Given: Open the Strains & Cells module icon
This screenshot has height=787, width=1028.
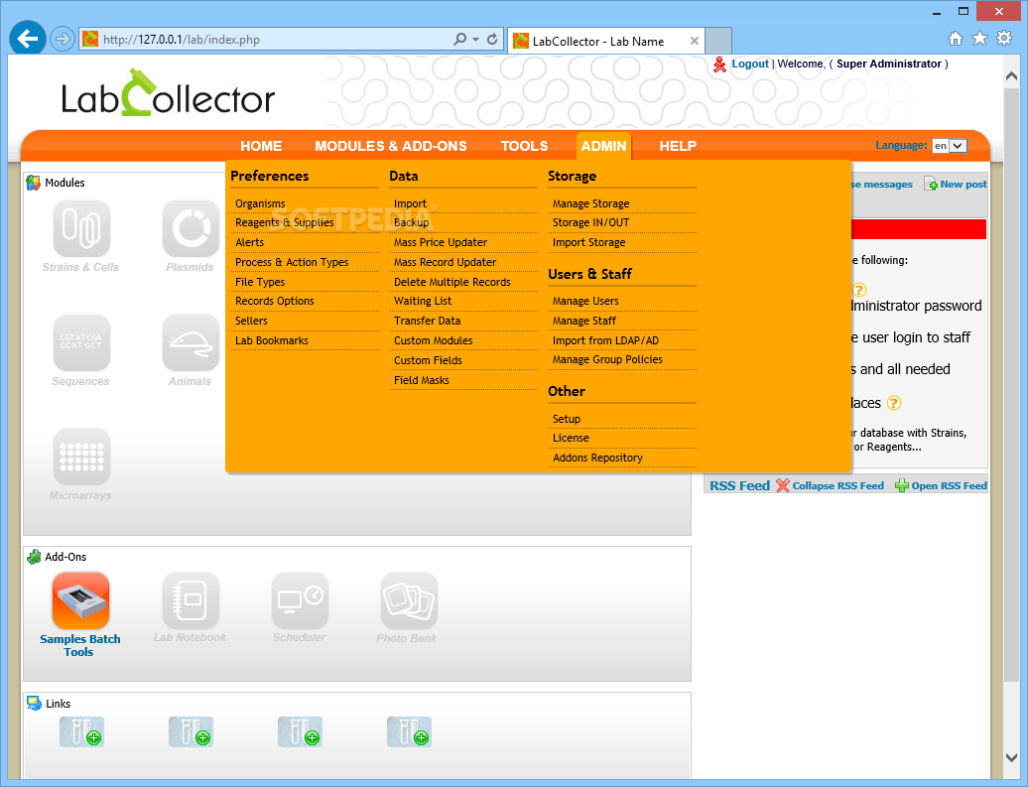Looking at the screenshot, I should (x=81, y=229).
